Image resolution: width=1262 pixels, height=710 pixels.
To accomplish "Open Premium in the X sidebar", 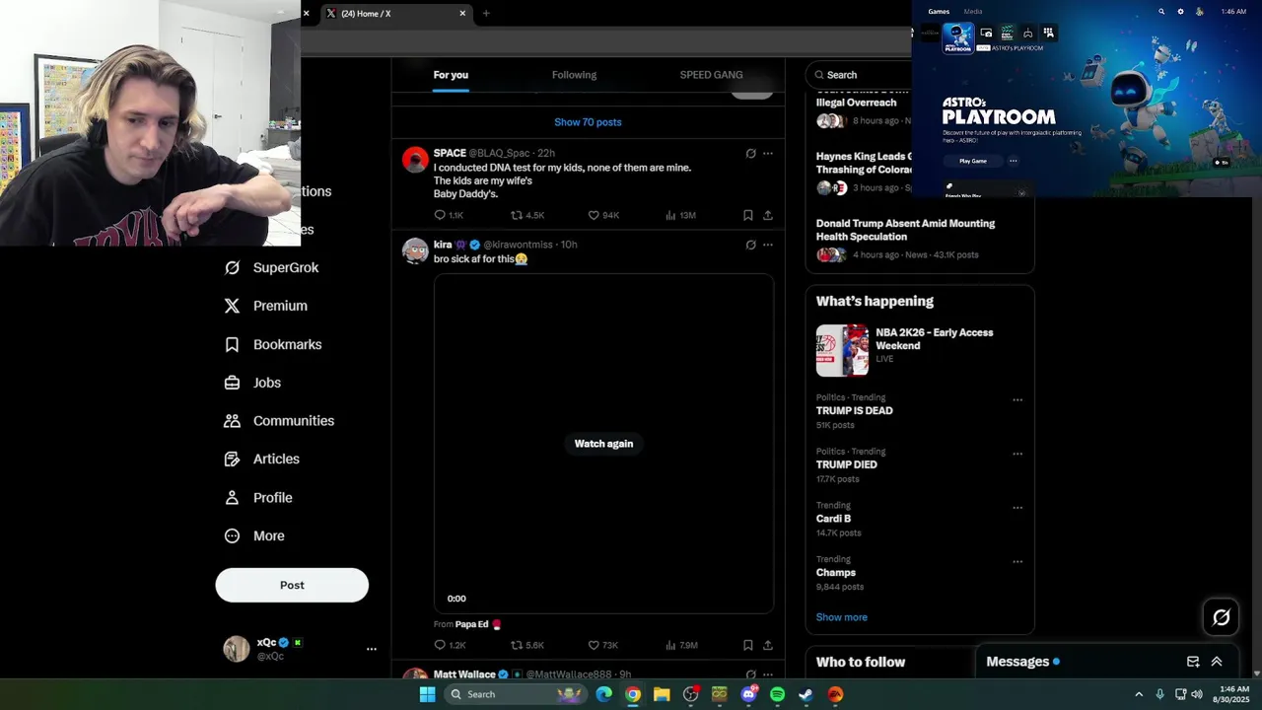I will click(x=265, y=306).
